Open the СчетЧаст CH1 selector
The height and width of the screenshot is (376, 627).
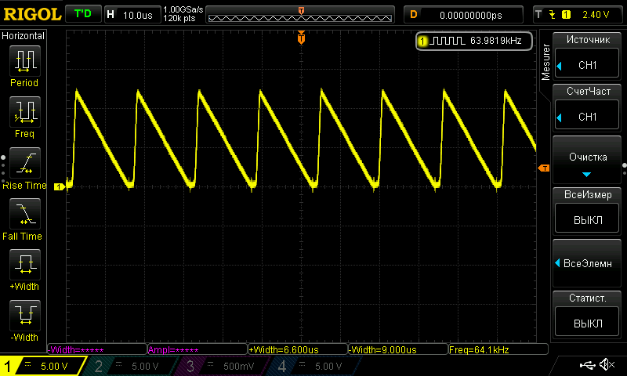tap(588, 108)
